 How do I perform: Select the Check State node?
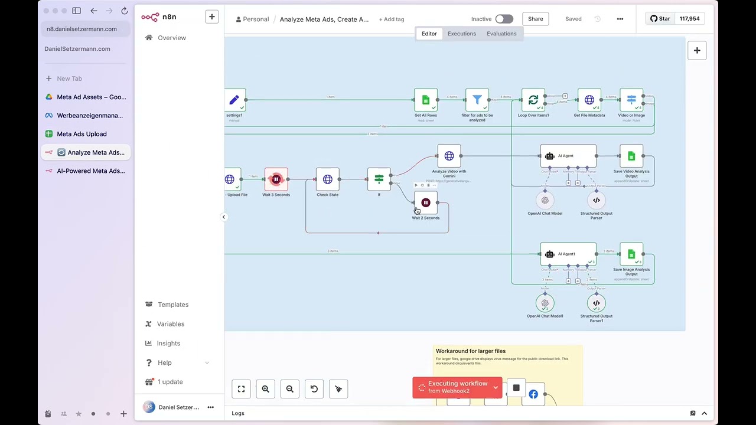(327, 179)
